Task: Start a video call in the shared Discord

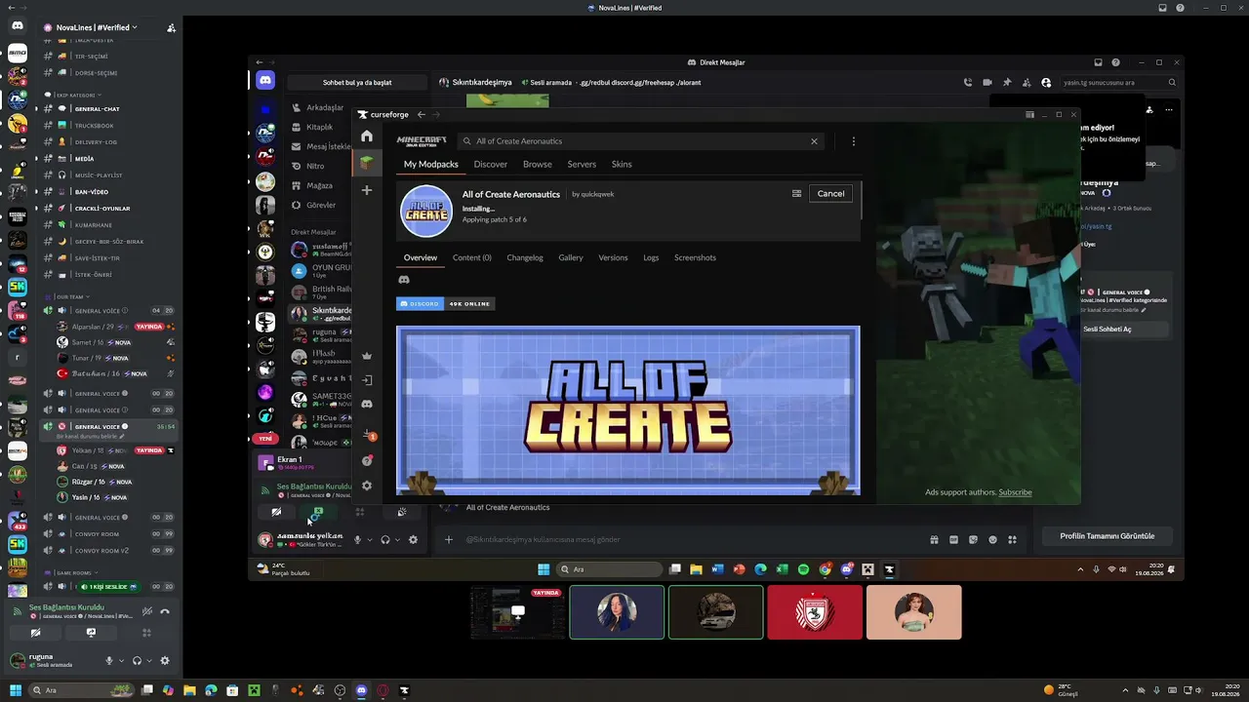Action: point(987,83)
